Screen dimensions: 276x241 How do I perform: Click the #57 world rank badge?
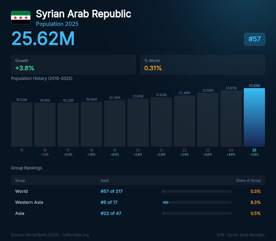[254, 39]
